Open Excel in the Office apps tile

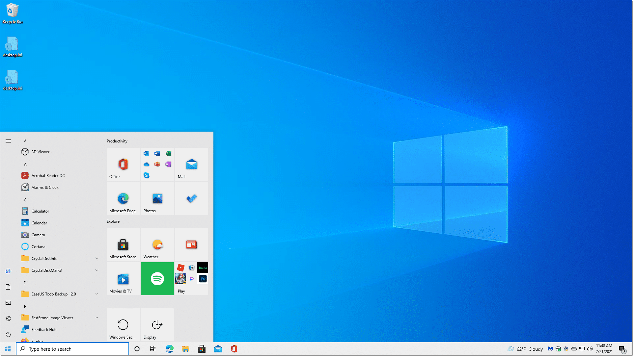click(168, 153)
